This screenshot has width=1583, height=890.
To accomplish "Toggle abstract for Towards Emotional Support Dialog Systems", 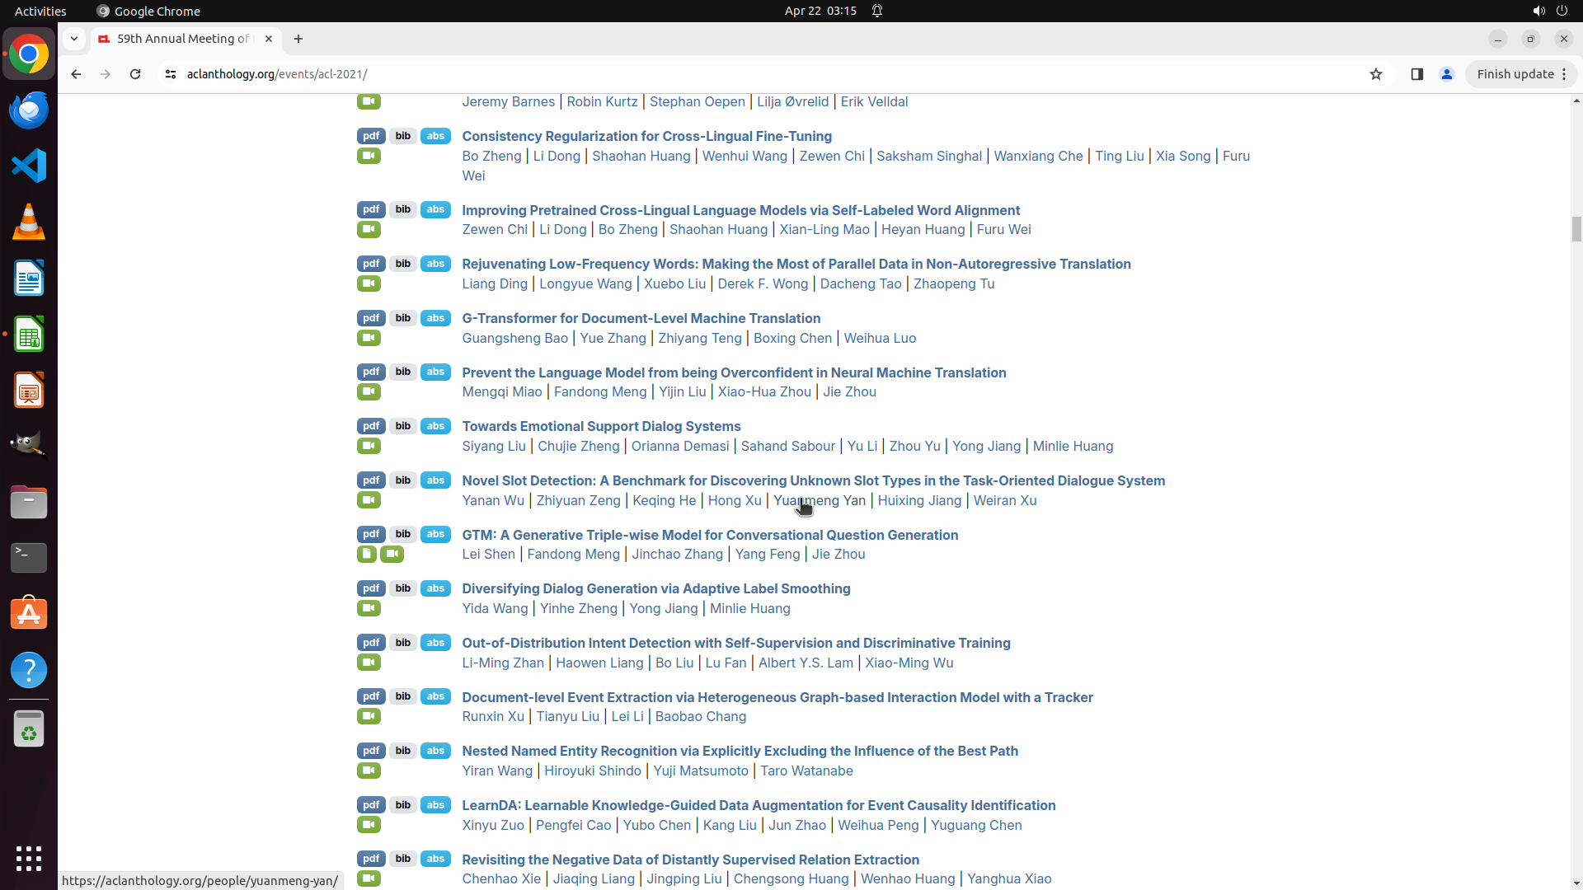I will [435, 426].
